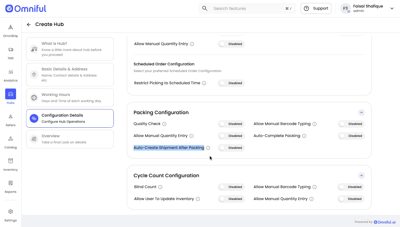Open OmniShip from the sidebar

pyautogui.click(x=10, y=27)
